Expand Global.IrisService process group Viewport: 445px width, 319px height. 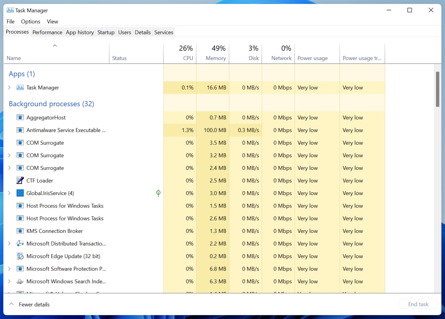[x=9, y=193]
